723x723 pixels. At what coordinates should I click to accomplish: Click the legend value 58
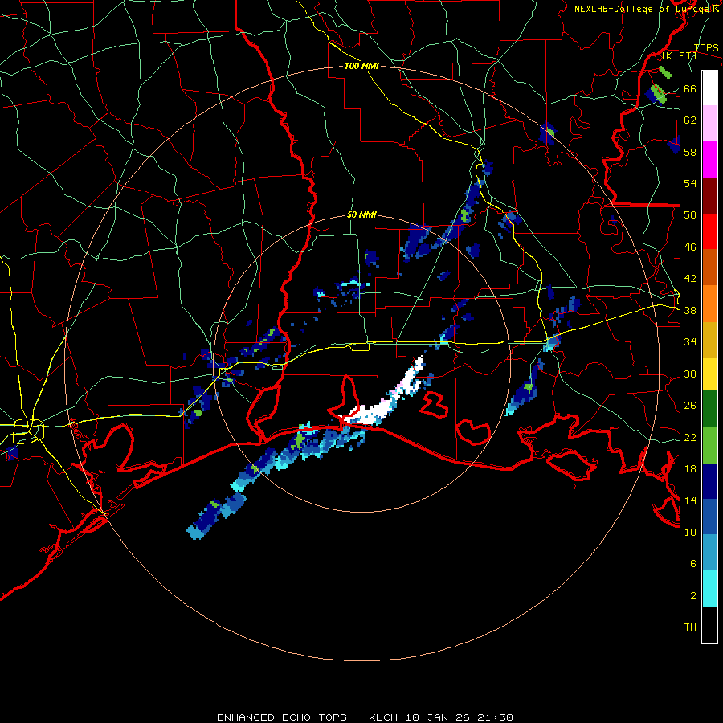click(690, 152)
